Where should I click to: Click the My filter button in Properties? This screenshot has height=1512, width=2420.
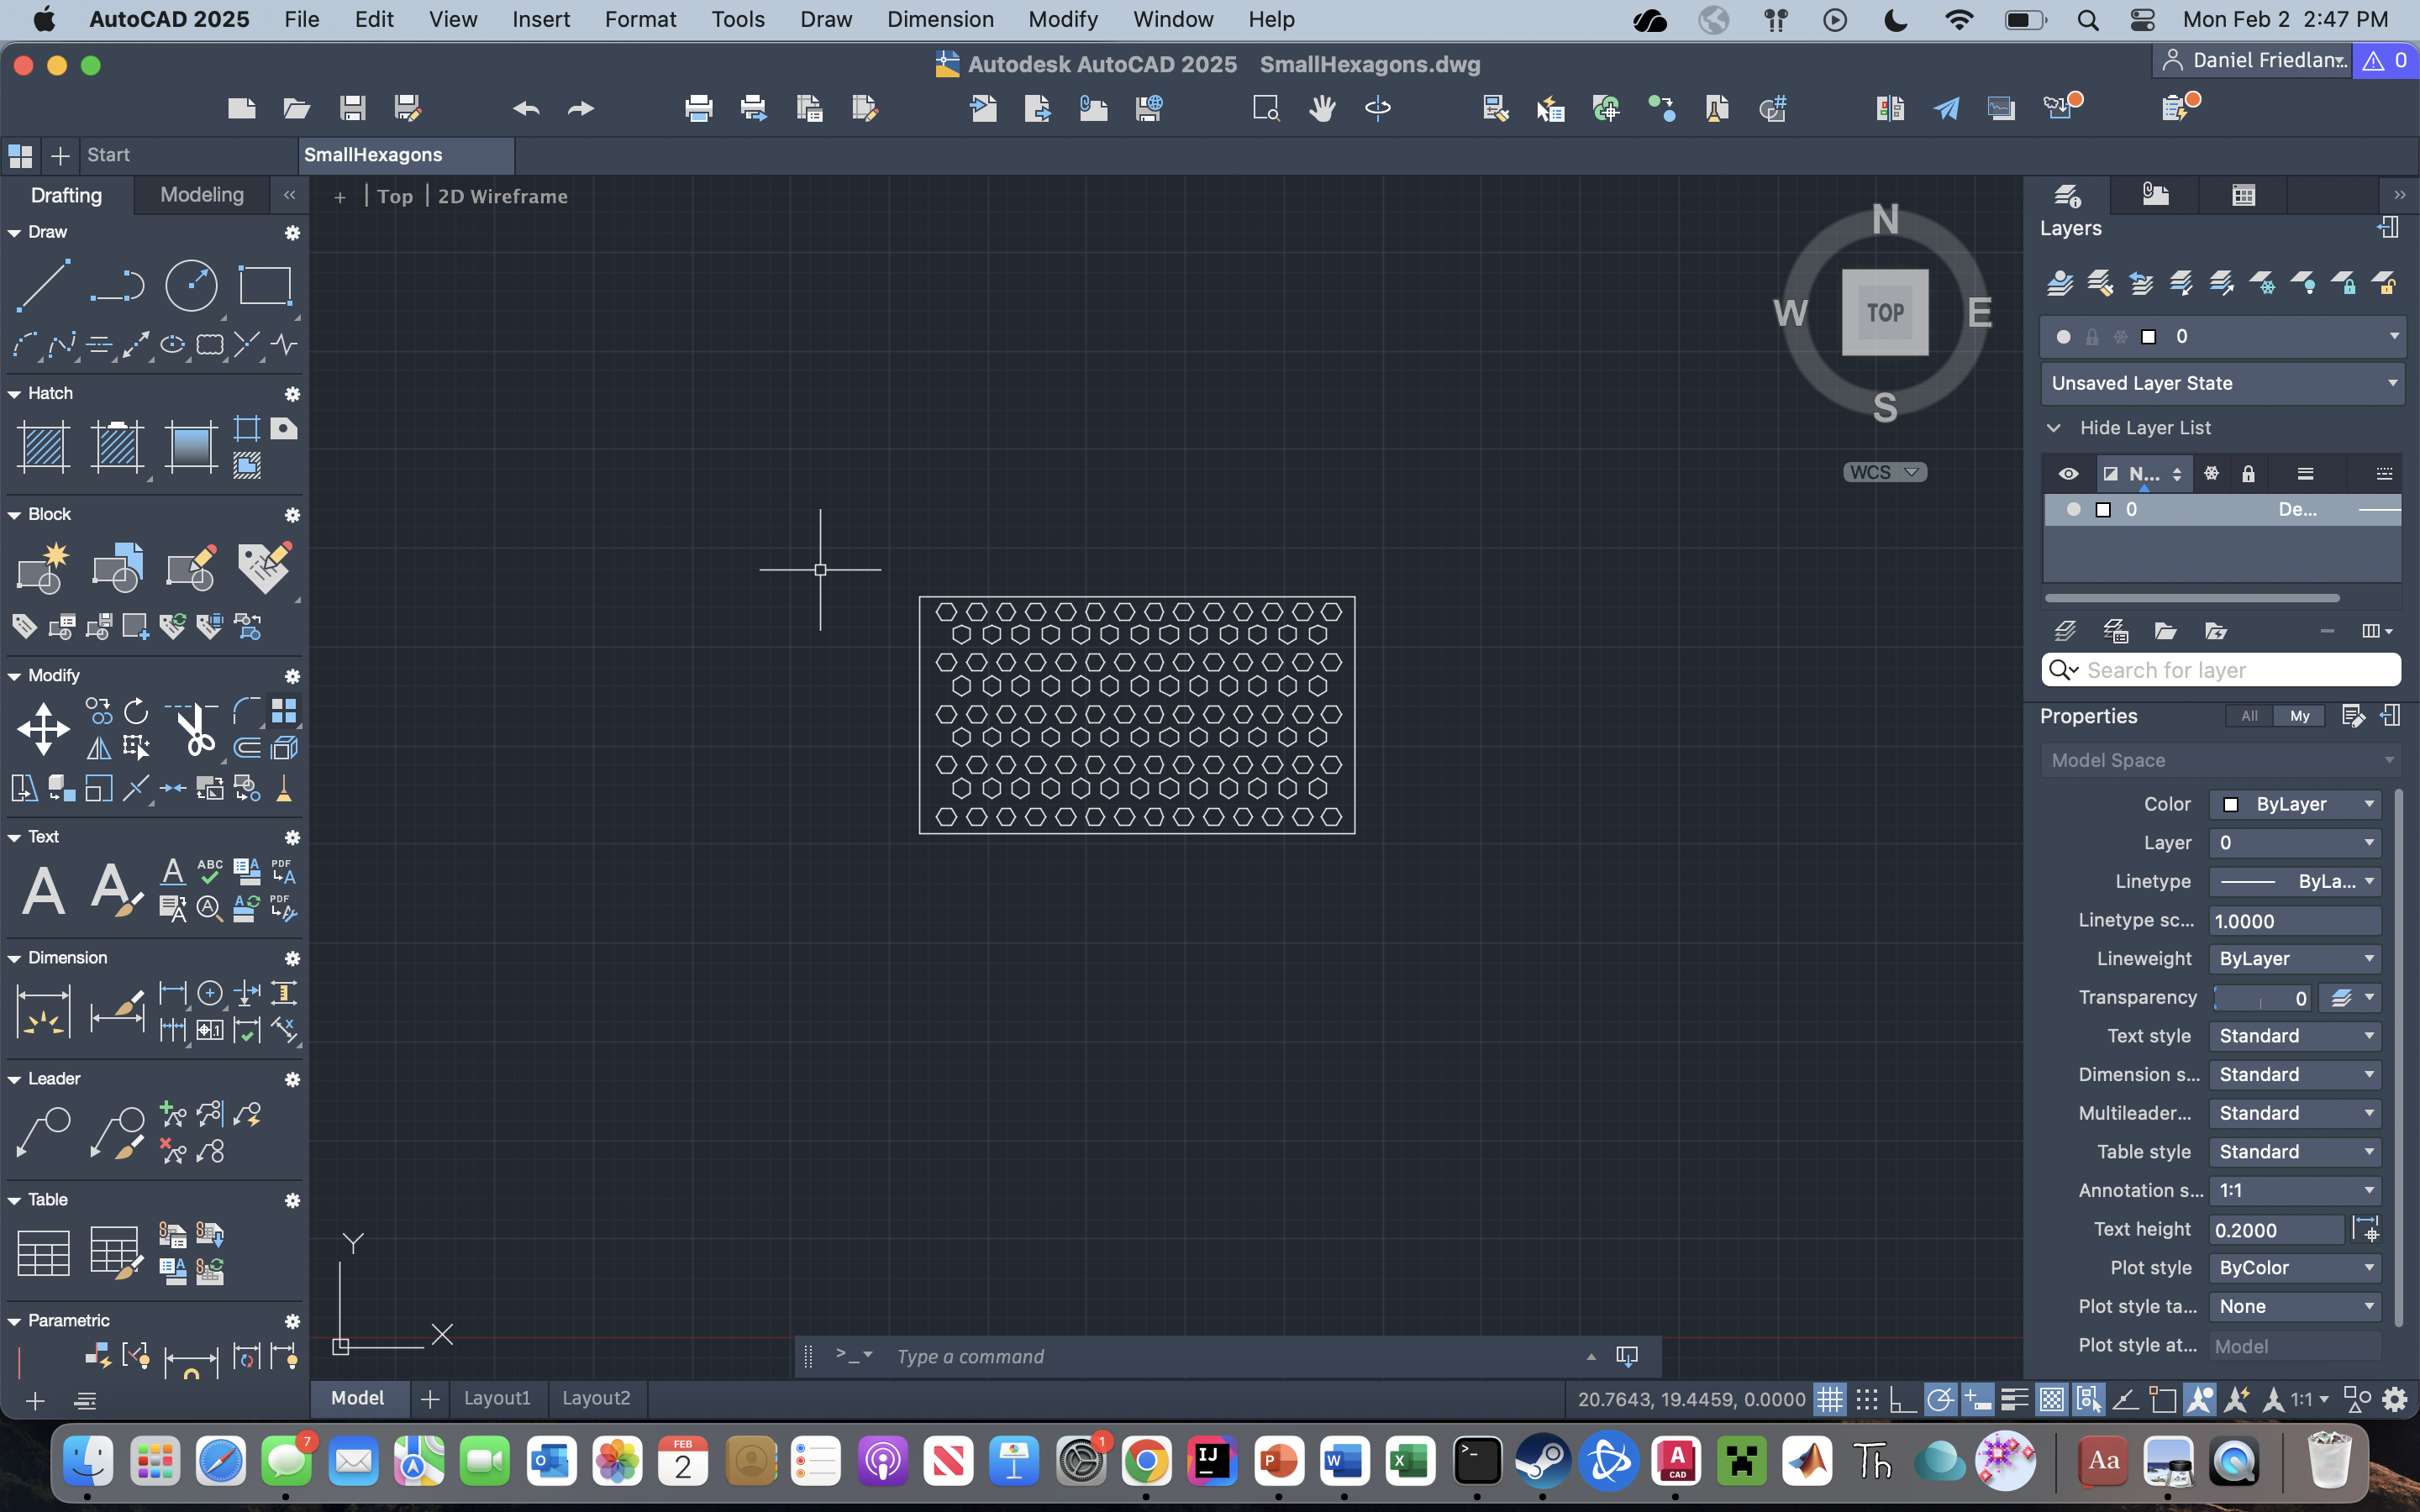[2299, 715]
